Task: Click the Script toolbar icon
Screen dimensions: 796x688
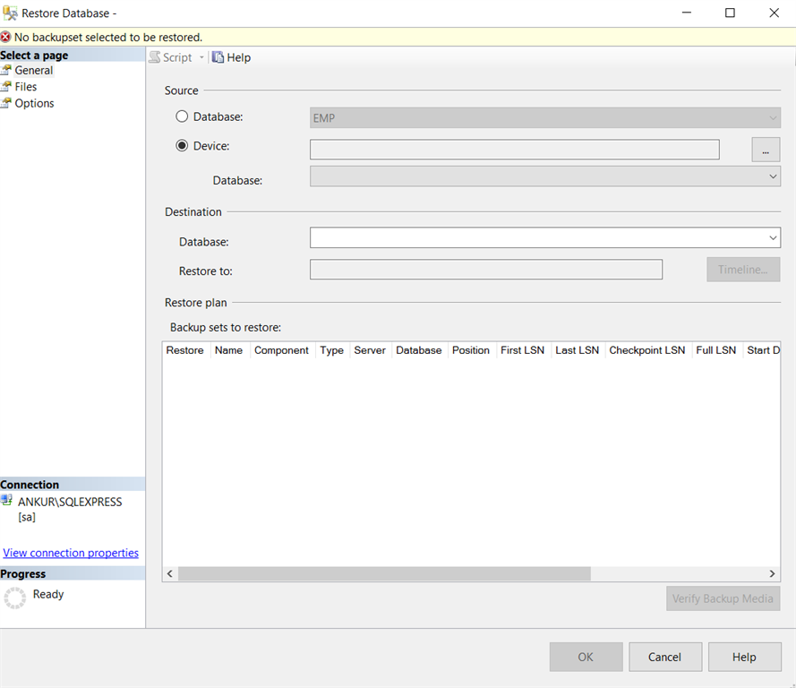Action: 155,56
